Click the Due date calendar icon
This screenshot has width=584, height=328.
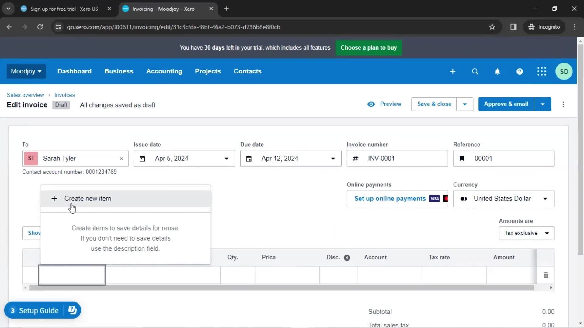pos(249,159)
